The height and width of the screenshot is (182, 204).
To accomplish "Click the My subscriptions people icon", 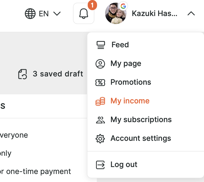I will (x=100, y=120).
